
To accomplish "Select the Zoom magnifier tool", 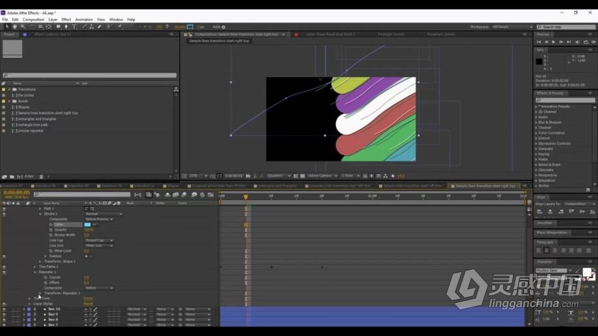I will pyautogui.click(x=23, y=27).
